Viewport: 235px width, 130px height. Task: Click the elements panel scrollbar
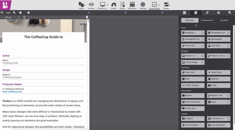234,74
